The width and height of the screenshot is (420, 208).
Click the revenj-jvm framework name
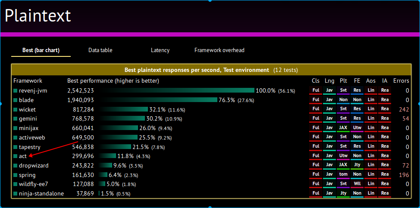click(33, 90)
